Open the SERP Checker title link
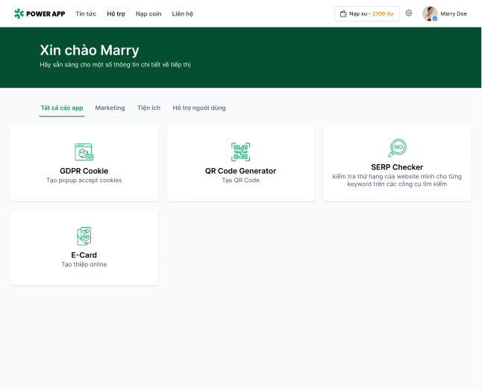 397,167
